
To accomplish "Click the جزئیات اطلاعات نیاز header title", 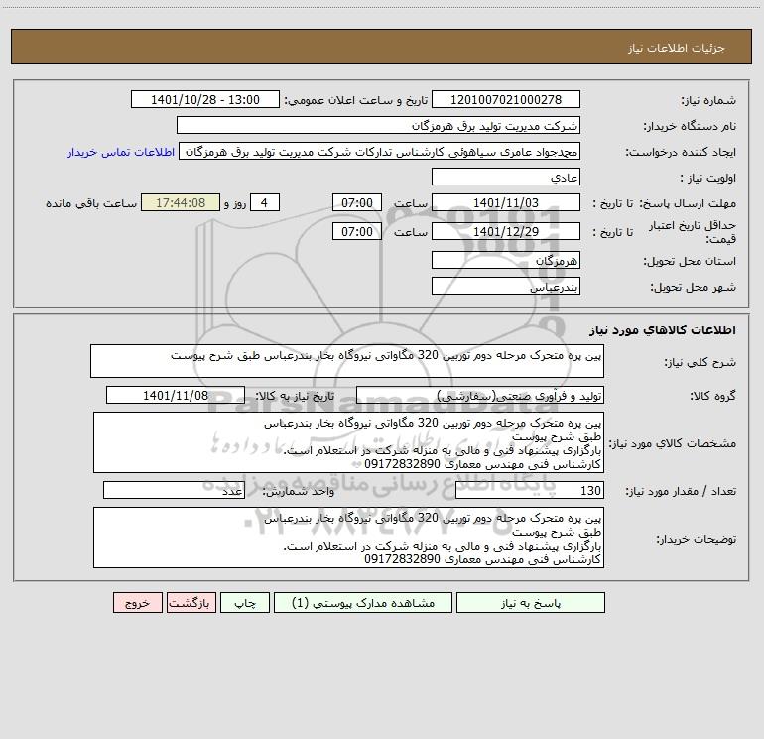I will [677, 48].
